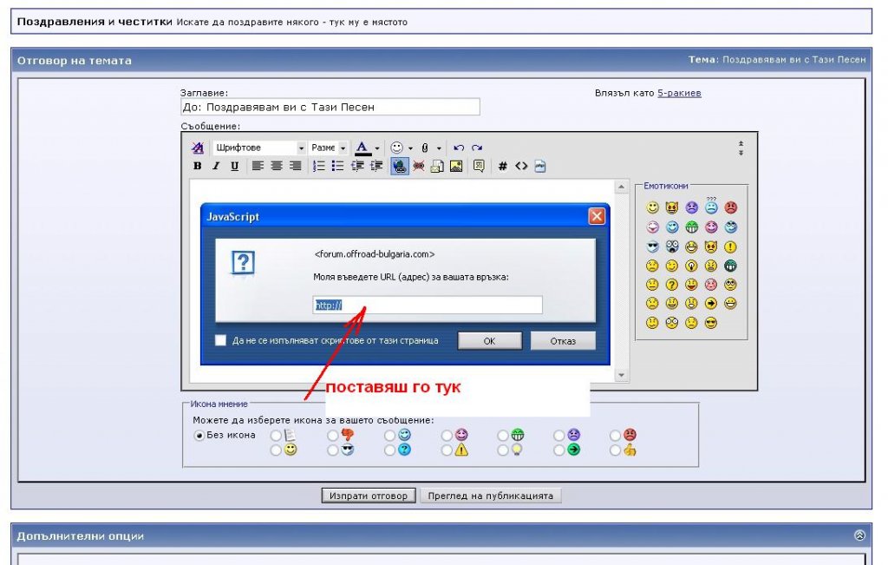Click the remove link icon
The height and width of the screenshot is (565, 888).
point(419,166)
